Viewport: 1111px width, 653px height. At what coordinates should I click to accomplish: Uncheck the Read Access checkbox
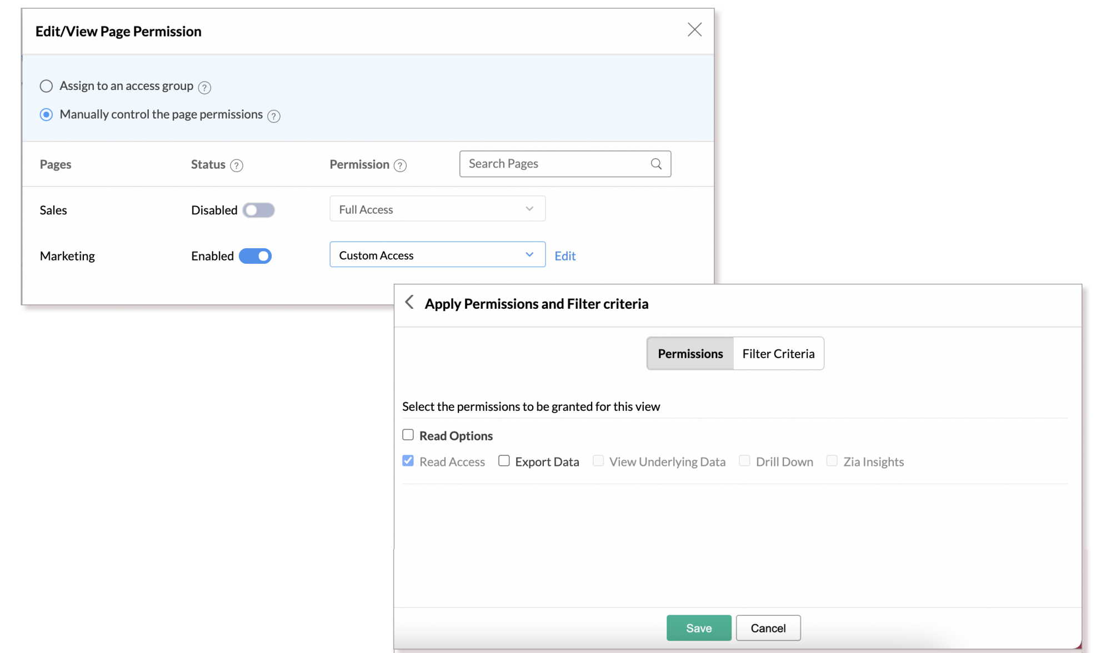(x=408, y=461)
